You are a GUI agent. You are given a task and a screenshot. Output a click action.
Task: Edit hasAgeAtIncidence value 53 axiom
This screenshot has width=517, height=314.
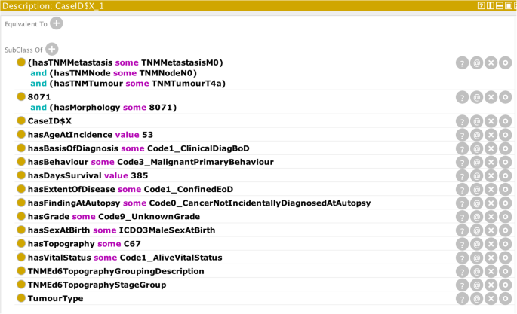click(x=505, y=135)
